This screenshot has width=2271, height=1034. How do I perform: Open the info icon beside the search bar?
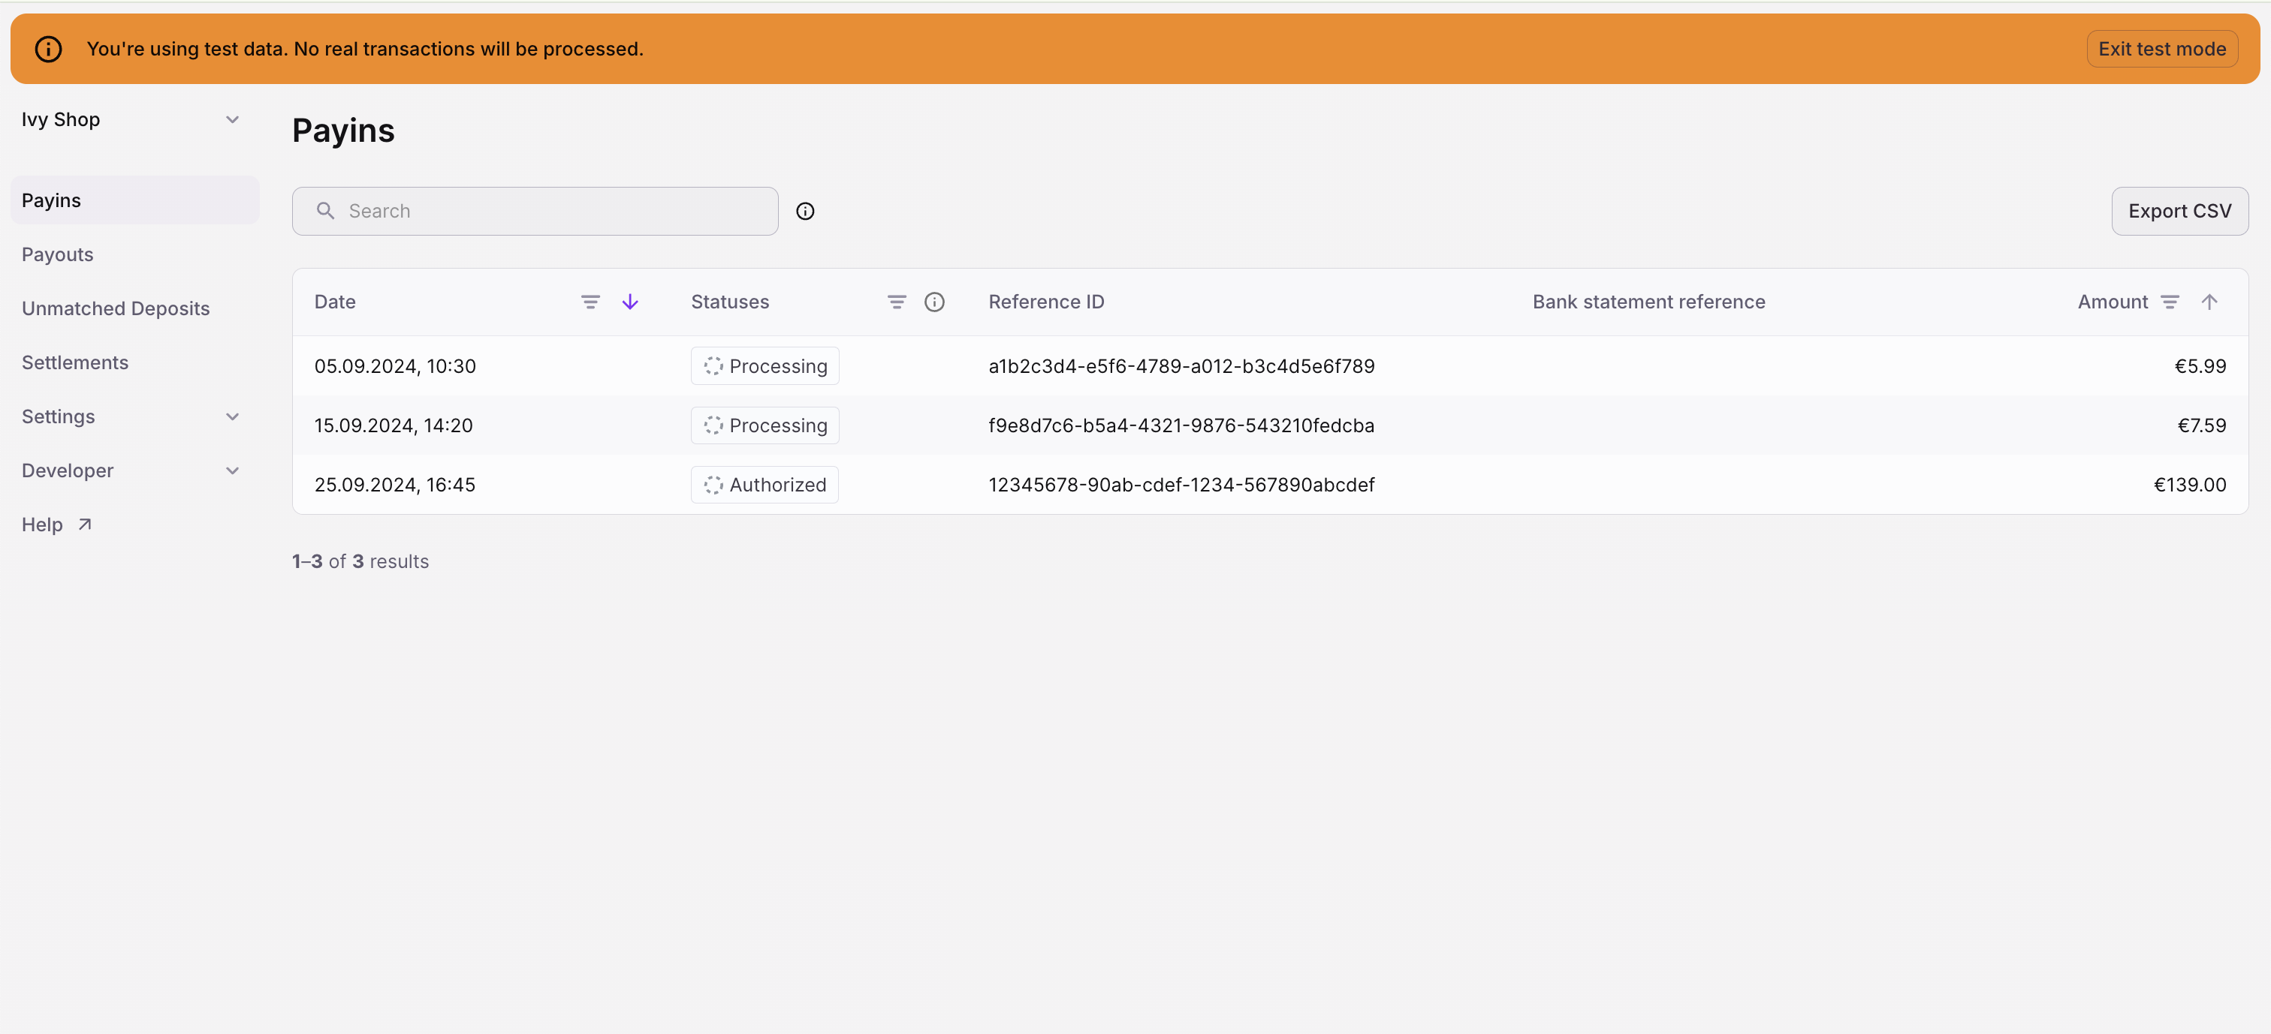coord(804,211)
